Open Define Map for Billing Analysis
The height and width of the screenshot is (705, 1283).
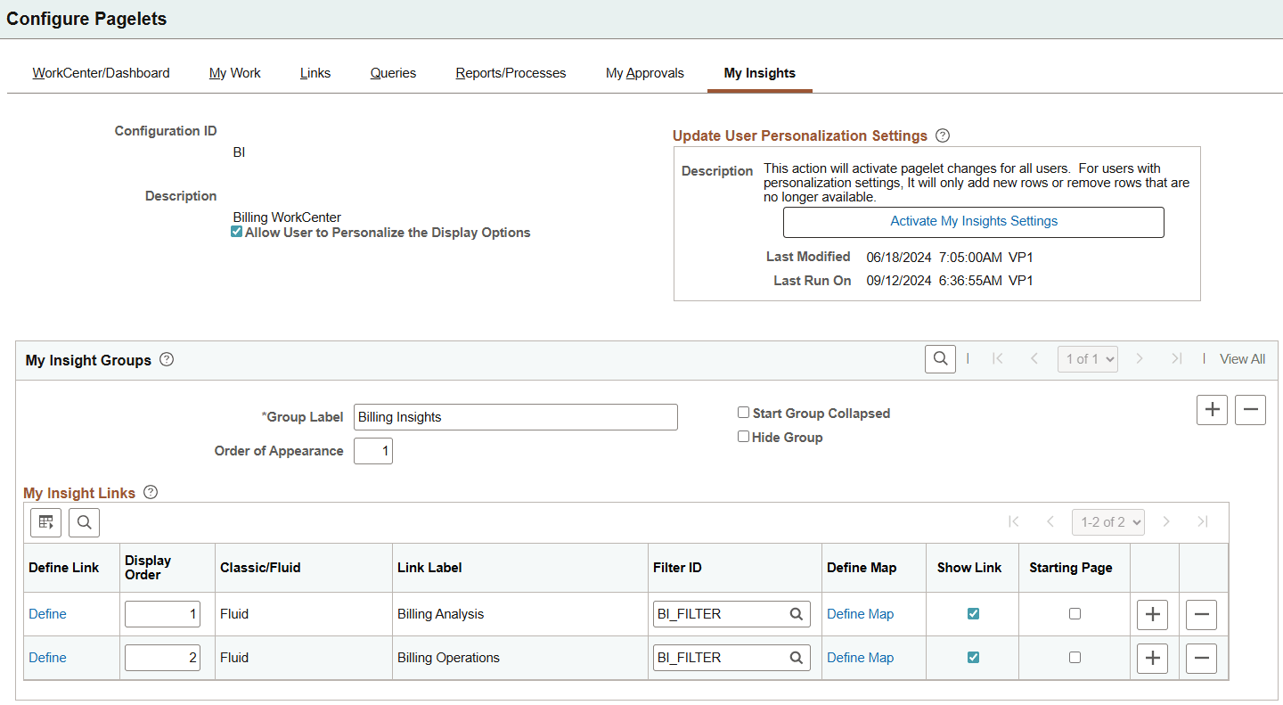pos(860,613)
